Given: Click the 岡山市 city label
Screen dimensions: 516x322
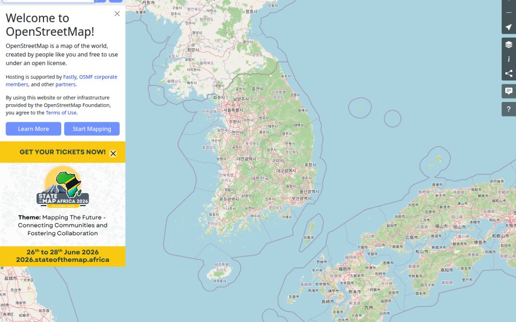Looking at the screenshot, I should [460, 227].
